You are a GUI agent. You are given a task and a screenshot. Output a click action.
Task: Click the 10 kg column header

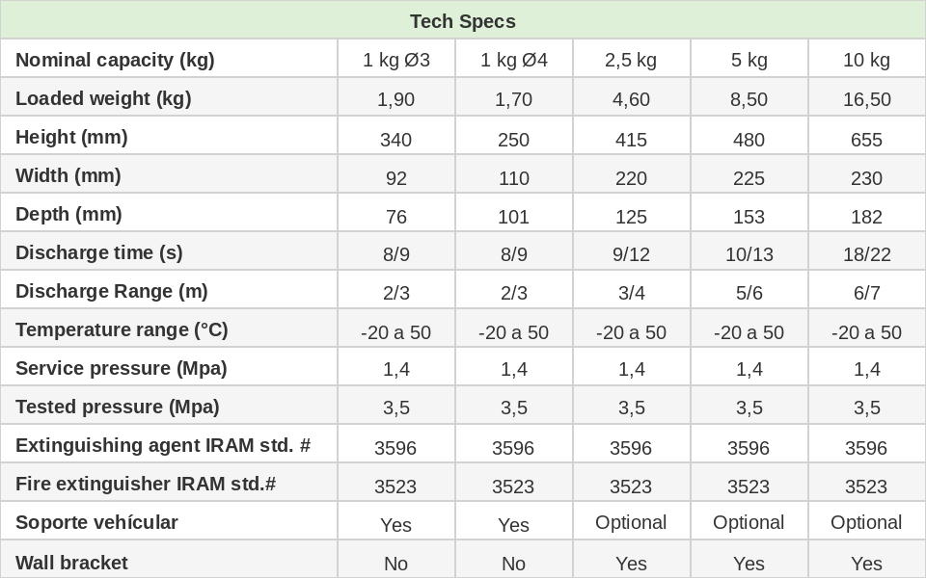866,60
